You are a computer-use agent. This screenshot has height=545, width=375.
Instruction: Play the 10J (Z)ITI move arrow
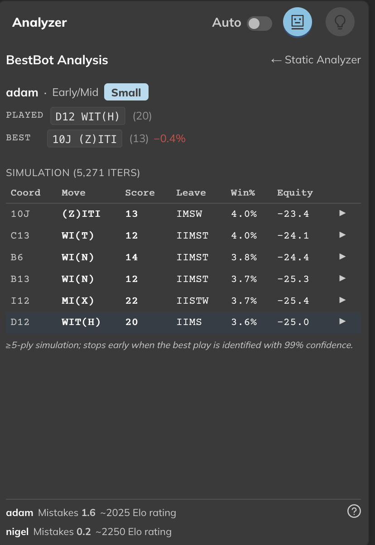342,213
